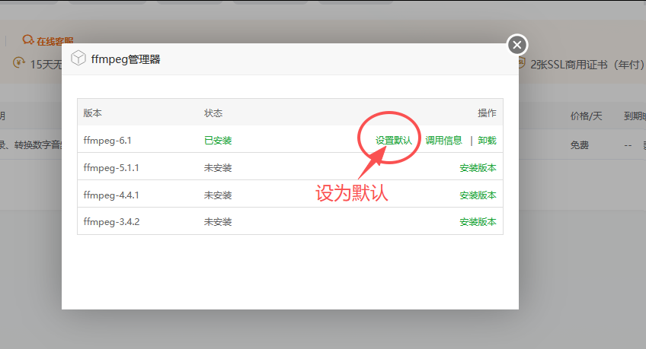Click the 操作 column header
Image resolution: width=646 pixels, height=349 pixels.
click(x=487, y=113)
